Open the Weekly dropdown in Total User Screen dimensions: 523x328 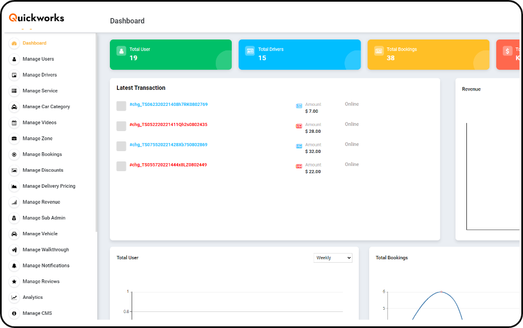click(x=333, y=258)
